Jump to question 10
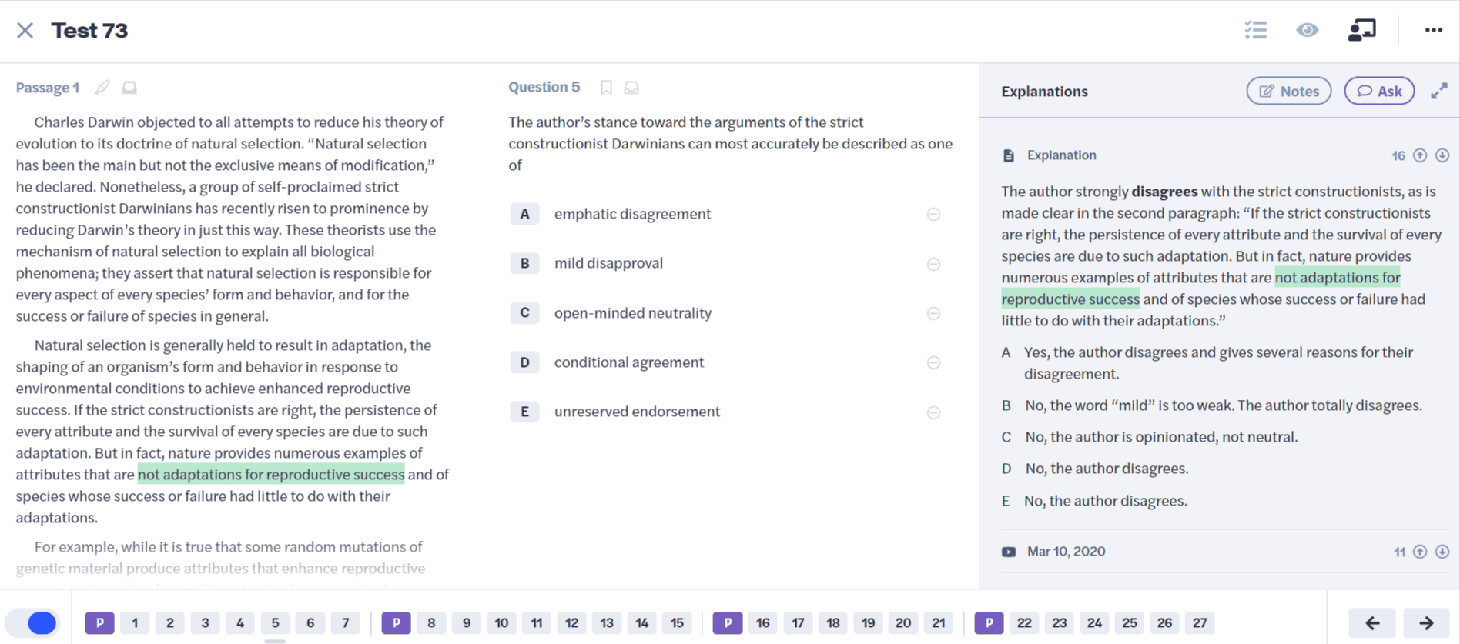Image resolution: width=1460 pixels, height=644 pixels. click(x=501, y=622)
